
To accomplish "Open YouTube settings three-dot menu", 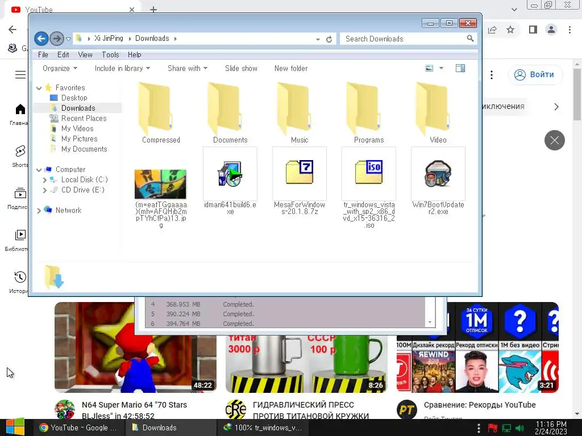I will coord(492,75).
